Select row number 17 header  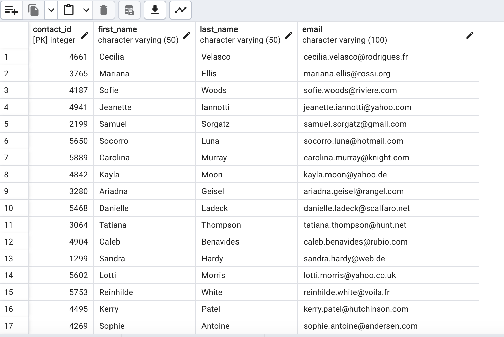pos(14,326)
